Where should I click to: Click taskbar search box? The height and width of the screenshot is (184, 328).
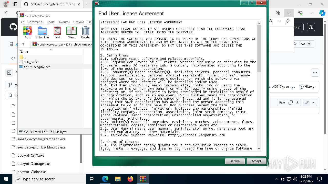49,179
